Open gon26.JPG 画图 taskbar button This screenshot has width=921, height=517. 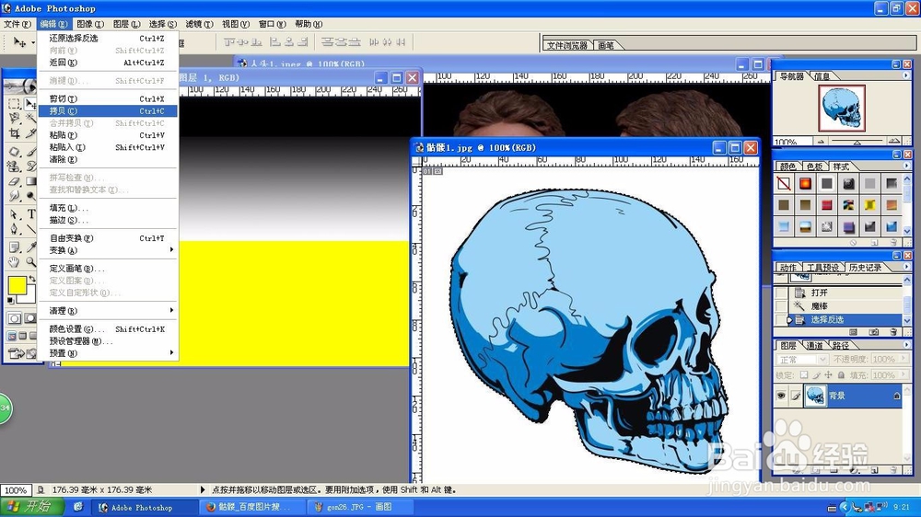coord(358,507)
